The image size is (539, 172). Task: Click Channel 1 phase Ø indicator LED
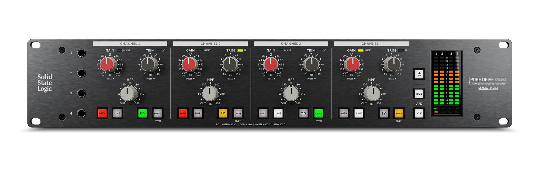point(160,50)
